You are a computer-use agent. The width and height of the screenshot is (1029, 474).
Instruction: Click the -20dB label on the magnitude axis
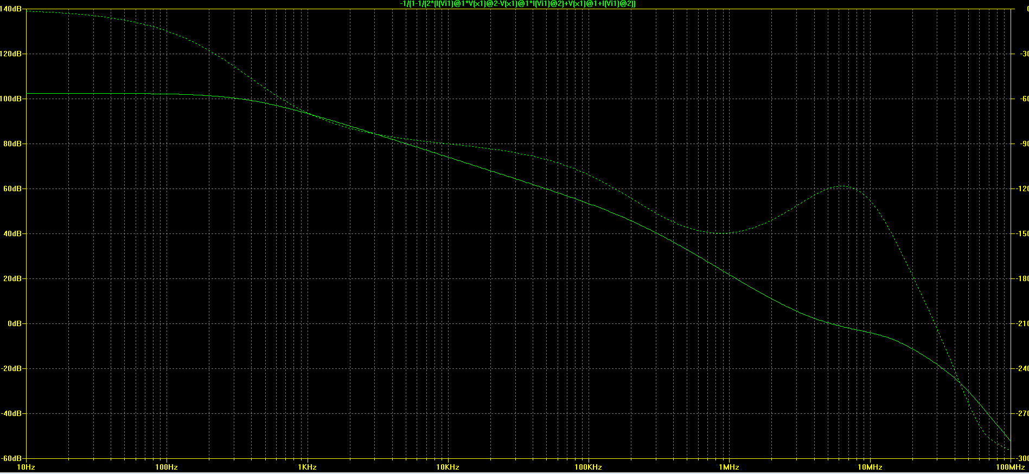tap(12, 369)
